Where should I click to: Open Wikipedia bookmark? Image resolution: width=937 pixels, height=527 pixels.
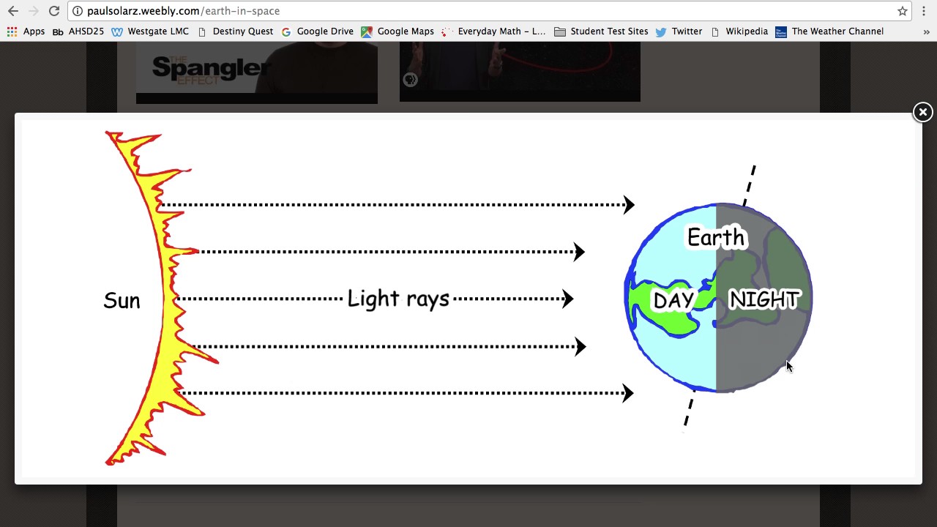pyautogui.click(x=739, y=31)
